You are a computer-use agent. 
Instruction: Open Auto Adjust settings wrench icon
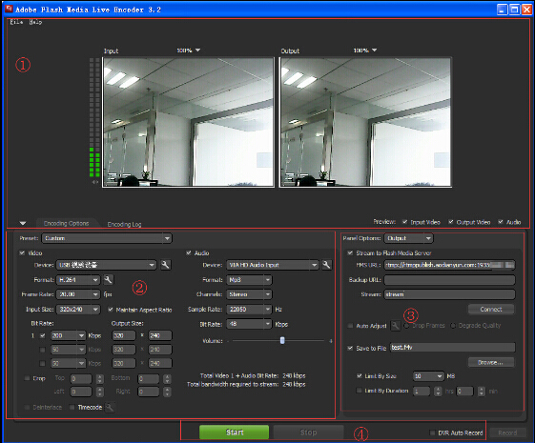pyautogui.click(x=395, y=326)
